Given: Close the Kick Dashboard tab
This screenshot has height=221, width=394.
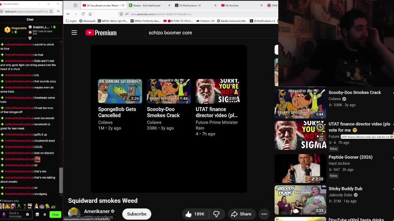Looking at the screenshot, I should point(169,5).
